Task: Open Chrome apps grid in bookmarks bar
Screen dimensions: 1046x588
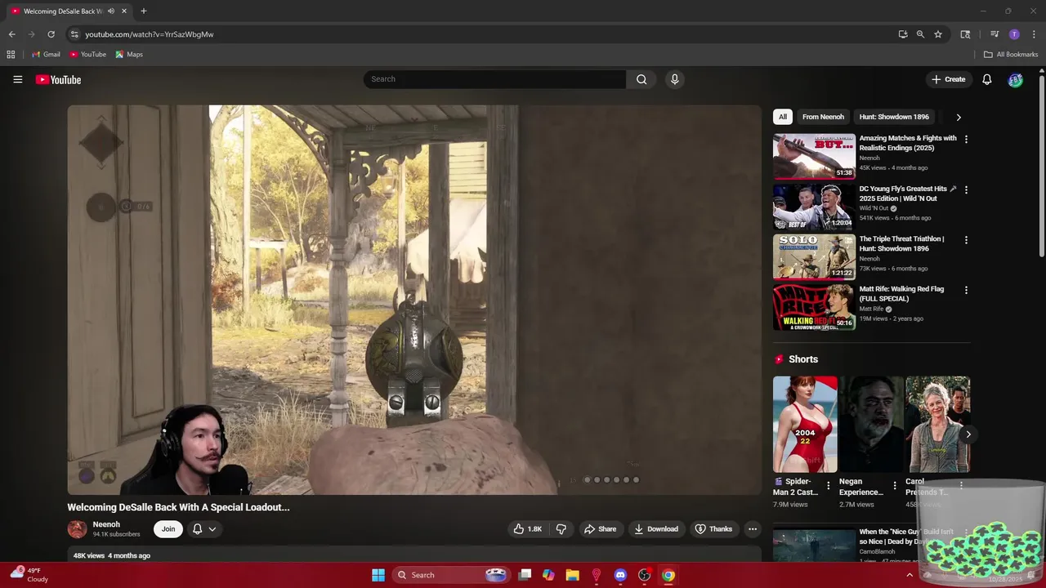Action: click(11, 55)
